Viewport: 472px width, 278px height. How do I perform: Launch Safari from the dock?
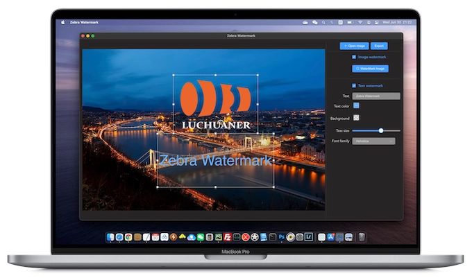tap(119, 237)
